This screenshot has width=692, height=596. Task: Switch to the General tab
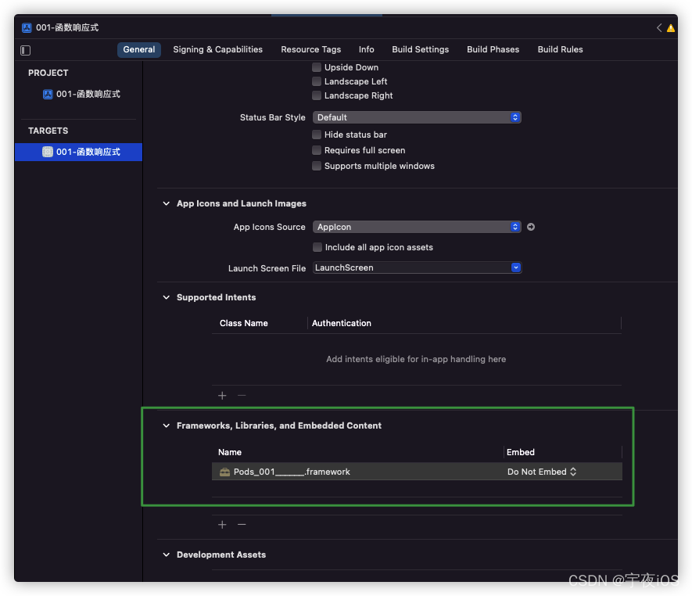(139, 49)
